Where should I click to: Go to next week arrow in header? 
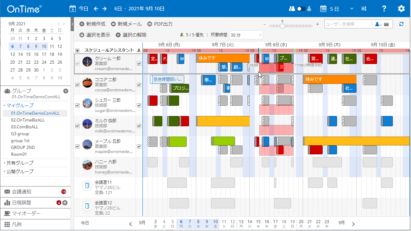(x=104, y=9)
